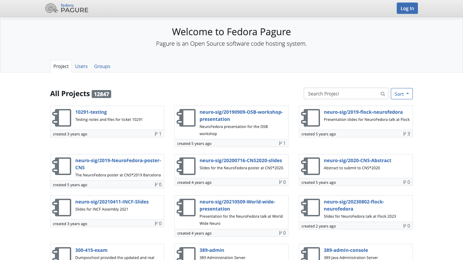Click the 12847 project count badge
The width and height of the screenshot is (463, 260).
click(101, 94)
